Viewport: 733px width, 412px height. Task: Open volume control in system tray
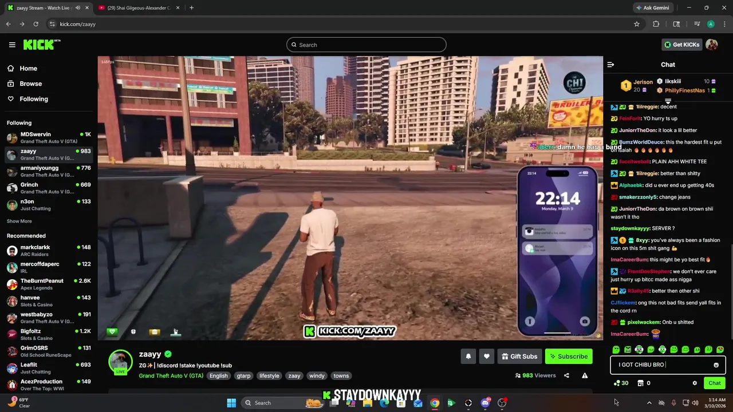point(695,403)
